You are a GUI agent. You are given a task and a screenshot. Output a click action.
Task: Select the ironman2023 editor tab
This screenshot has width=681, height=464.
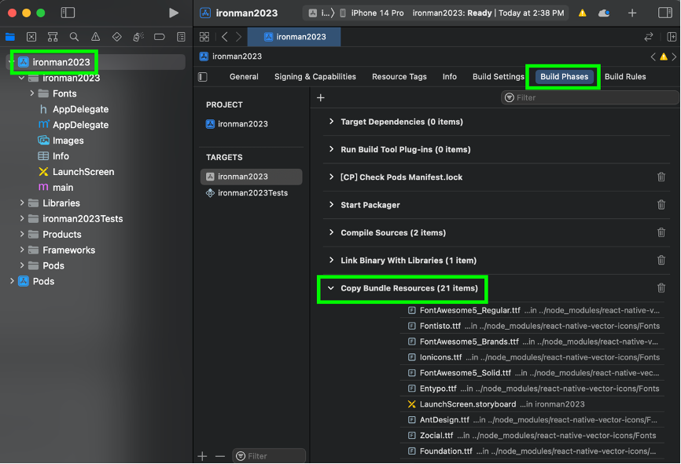[x=294, y=37]
